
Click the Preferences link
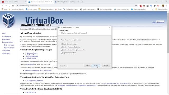[160, 23]
